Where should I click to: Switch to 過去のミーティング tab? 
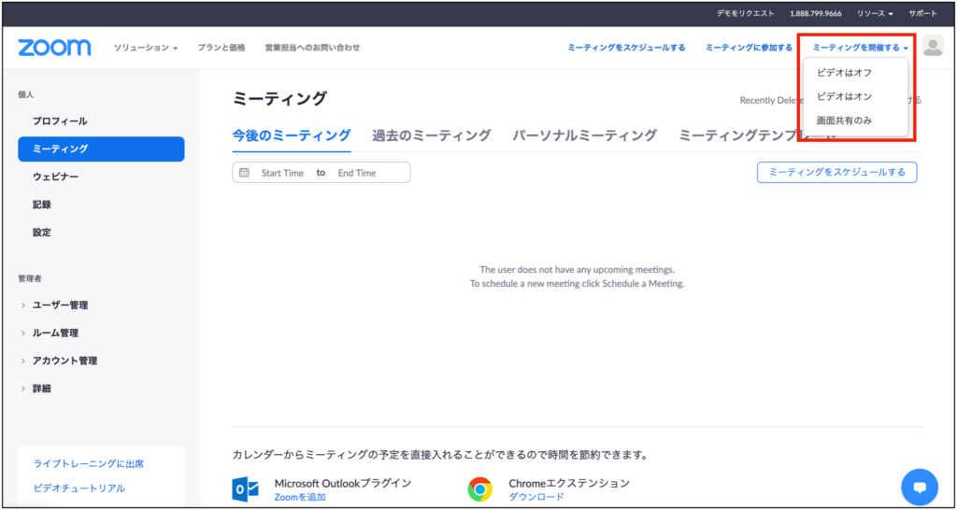(431, 135)
